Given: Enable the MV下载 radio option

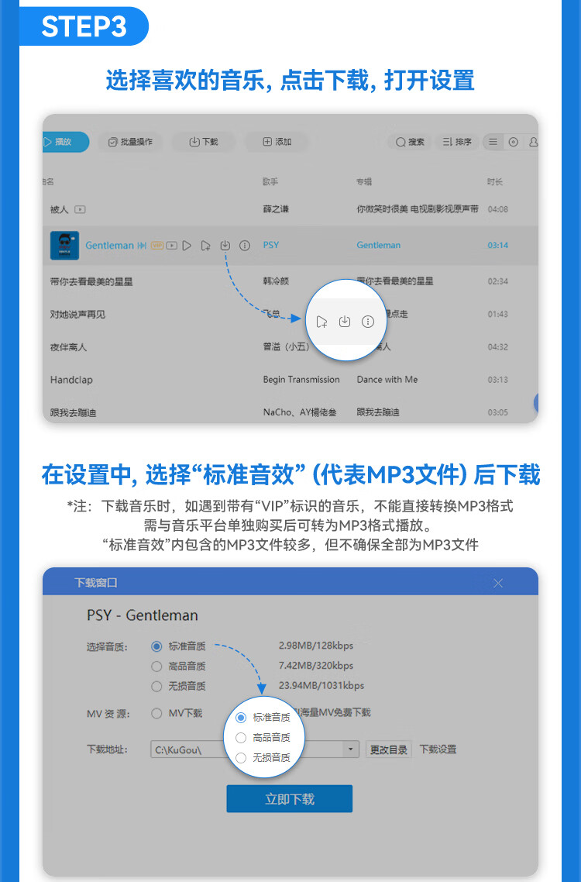Looking at the screenshot, I should [x=156, y=713].
